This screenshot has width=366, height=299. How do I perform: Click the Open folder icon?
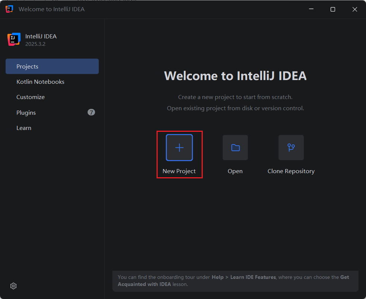click(x=235, y=147)
